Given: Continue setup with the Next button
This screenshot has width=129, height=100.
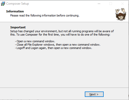Looking at the screenshot, I should (x=94, y=94).
